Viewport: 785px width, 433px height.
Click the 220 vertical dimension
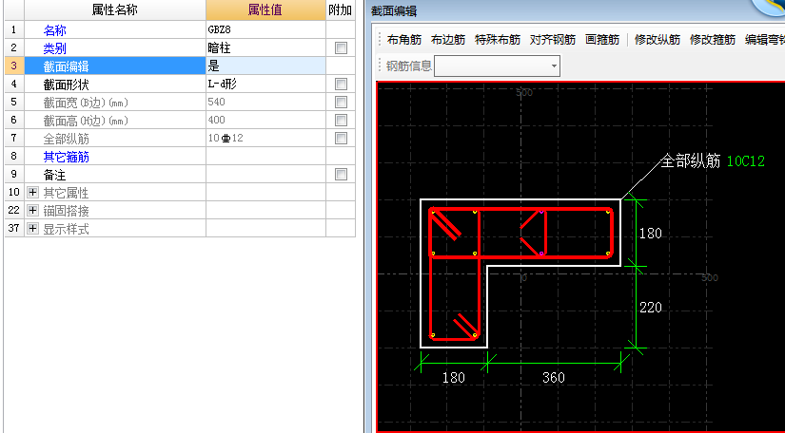click(650, 307)
